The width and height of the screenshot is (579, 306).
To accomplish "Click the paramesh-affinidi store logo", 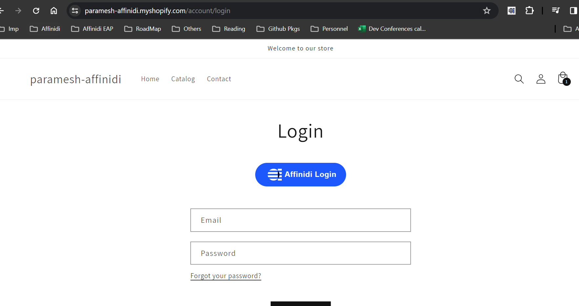I will (76, 79).
